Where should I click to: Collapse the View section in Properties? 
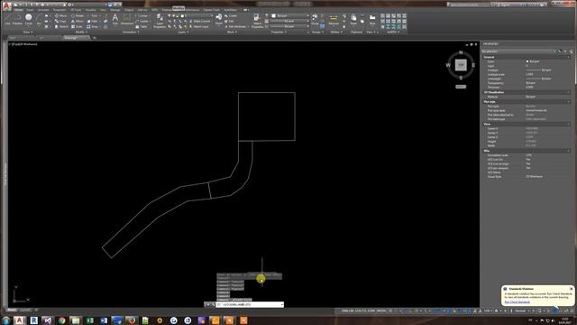[569, 125]
